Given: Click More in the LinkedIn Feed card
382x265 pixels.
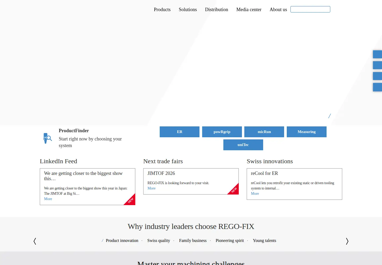Looking at the screenshot, I should point(48,199).
